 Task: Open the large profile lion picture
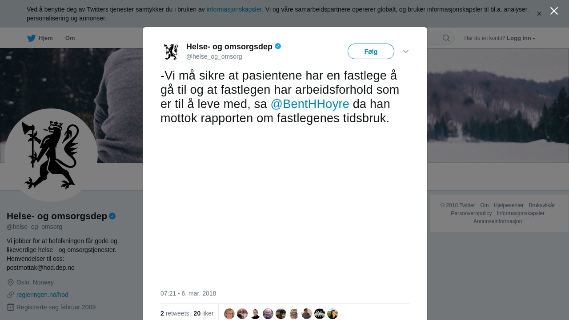pos(51,155)
